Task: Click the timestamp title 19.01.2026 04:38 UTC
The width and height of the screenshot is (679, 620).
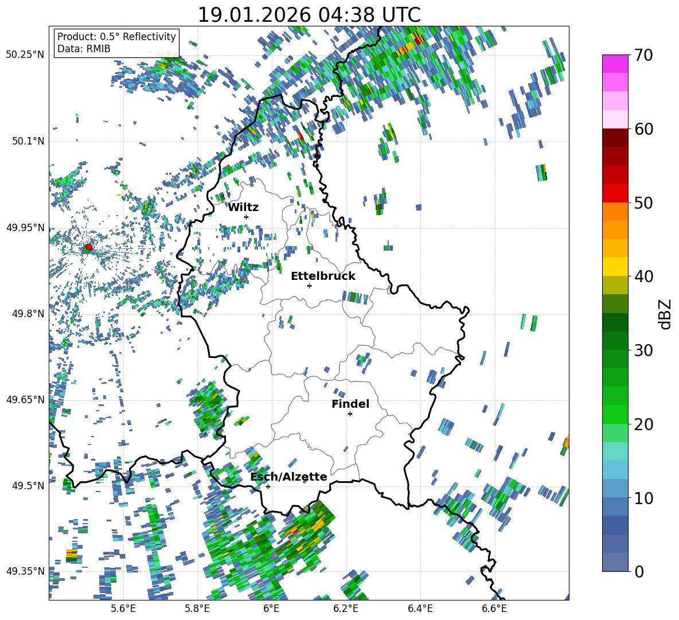Action: (309, 15)
